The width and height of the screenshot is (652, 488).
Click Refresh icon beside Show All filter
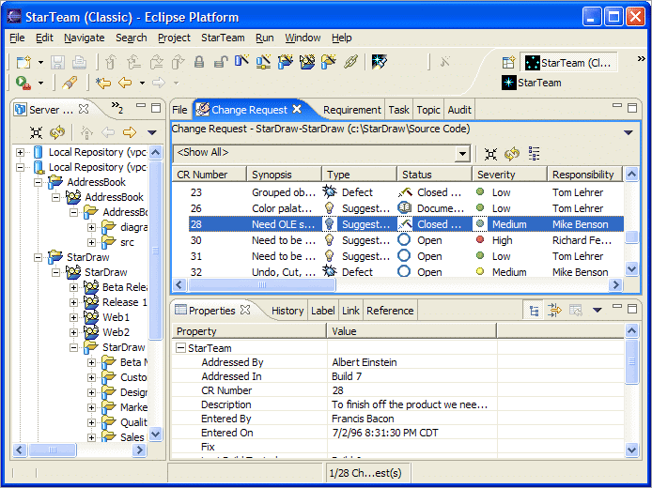coord(512,154)
